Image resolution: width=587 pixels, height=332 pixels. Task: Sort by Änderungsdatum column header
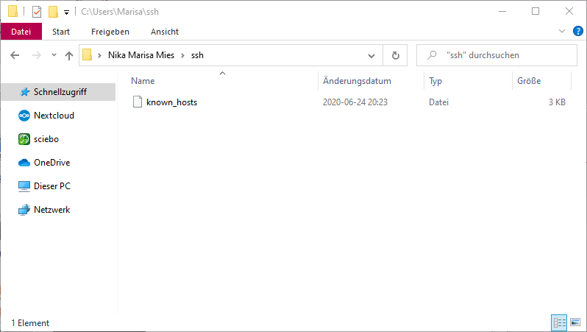point(357,81)
